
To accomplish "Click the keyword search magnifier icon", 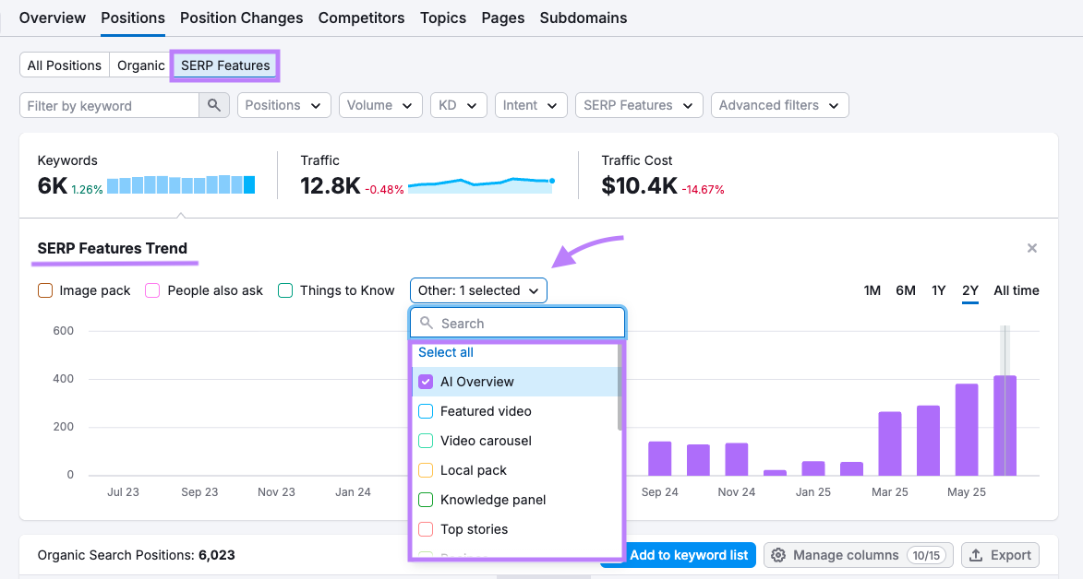I will [x=213, y=105].
